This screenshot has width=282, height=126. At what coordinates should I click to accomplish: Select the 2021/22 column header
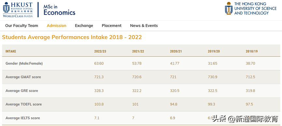coord(138,51)
